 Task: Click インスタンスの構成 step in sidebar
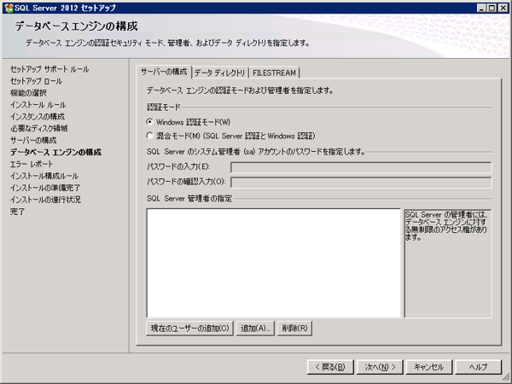coord(38,117)
